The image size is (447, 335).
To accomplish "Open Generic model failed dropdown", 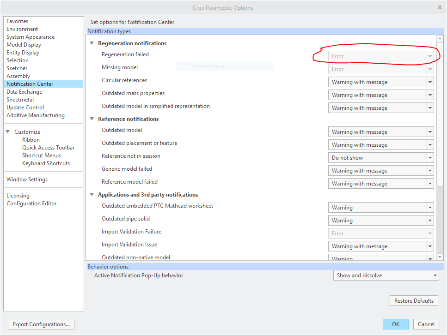I will [381, 171].
